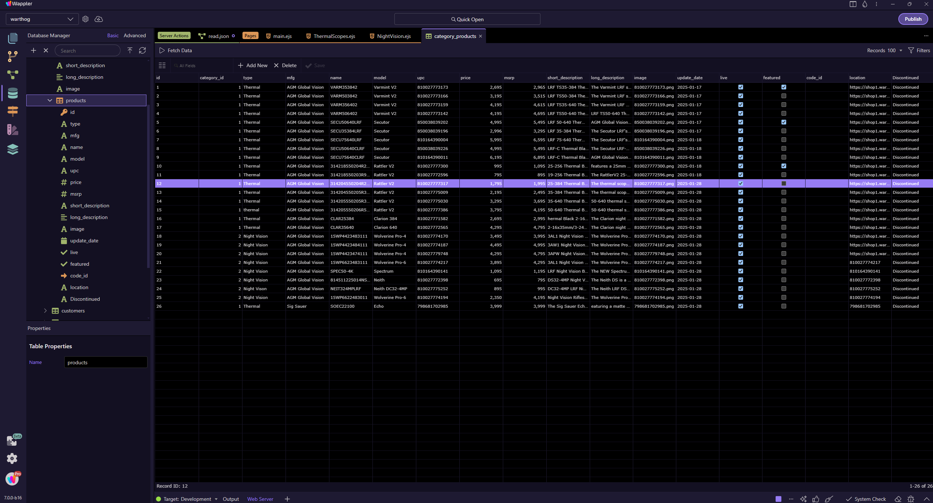Uncheck featured checkbox for row 5
The width and height of the screenshot is (933, 503).
[x=784, y=122]
